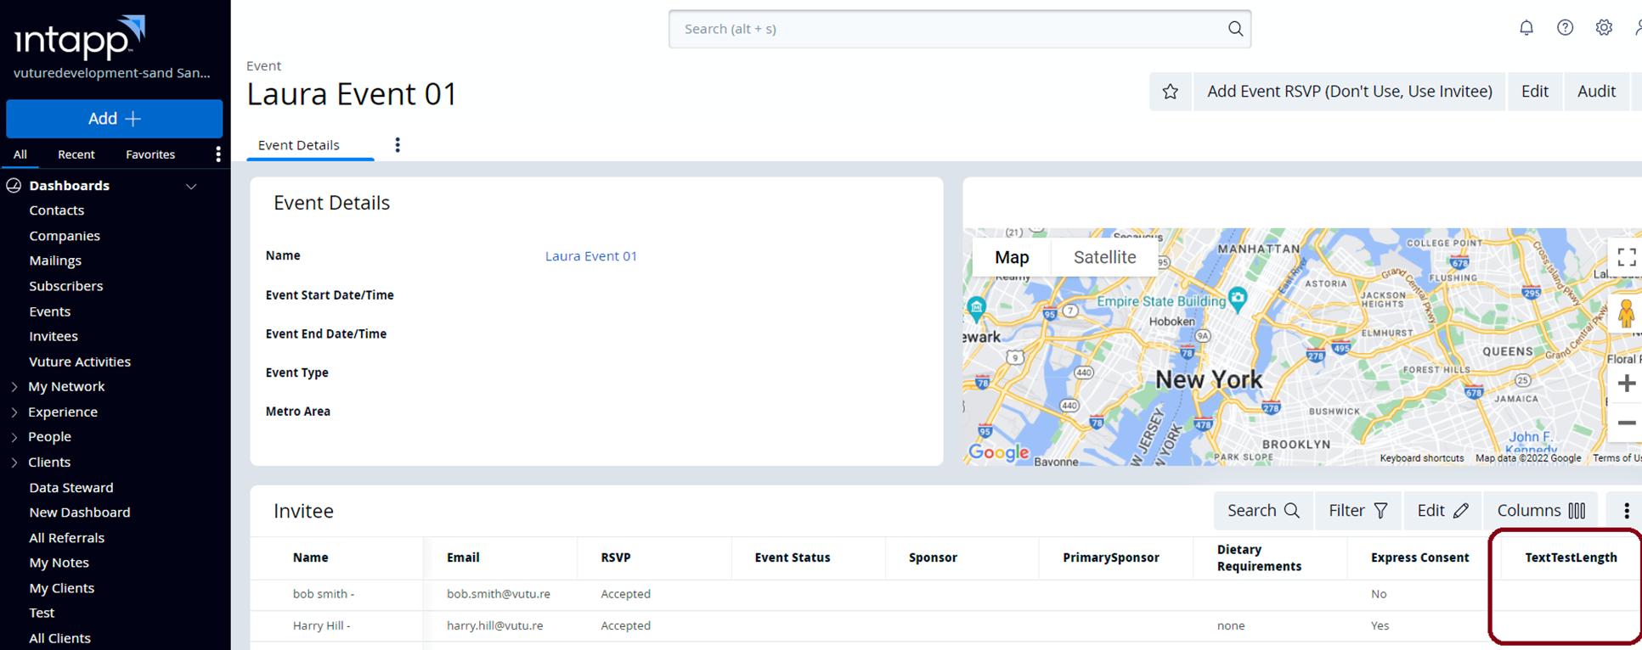Open Companies in sidebar
The height and width of the screenshot is (650, 1642).
(x=65, y=236)
